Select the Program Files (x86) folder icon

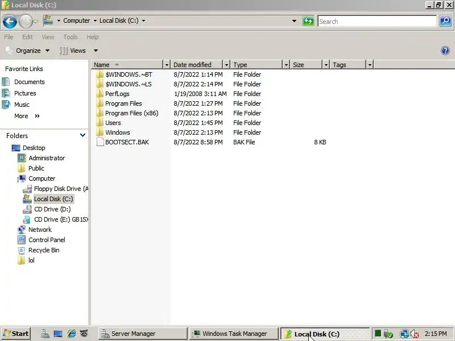click(x=100, y=113)
